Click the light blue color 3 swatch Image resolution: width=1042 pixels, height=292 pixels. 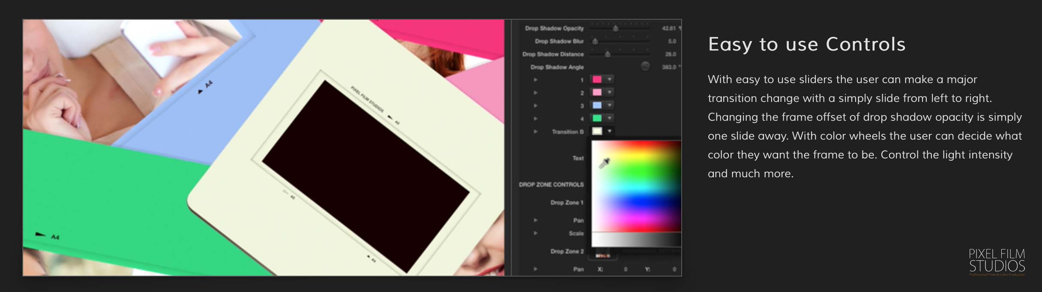coord(597,105)
